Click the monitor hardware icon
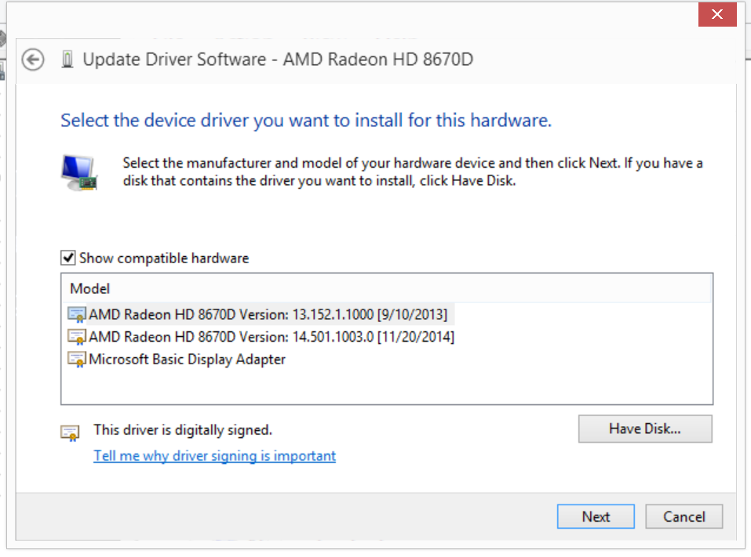751x557 pixels. tap(79, 172)
